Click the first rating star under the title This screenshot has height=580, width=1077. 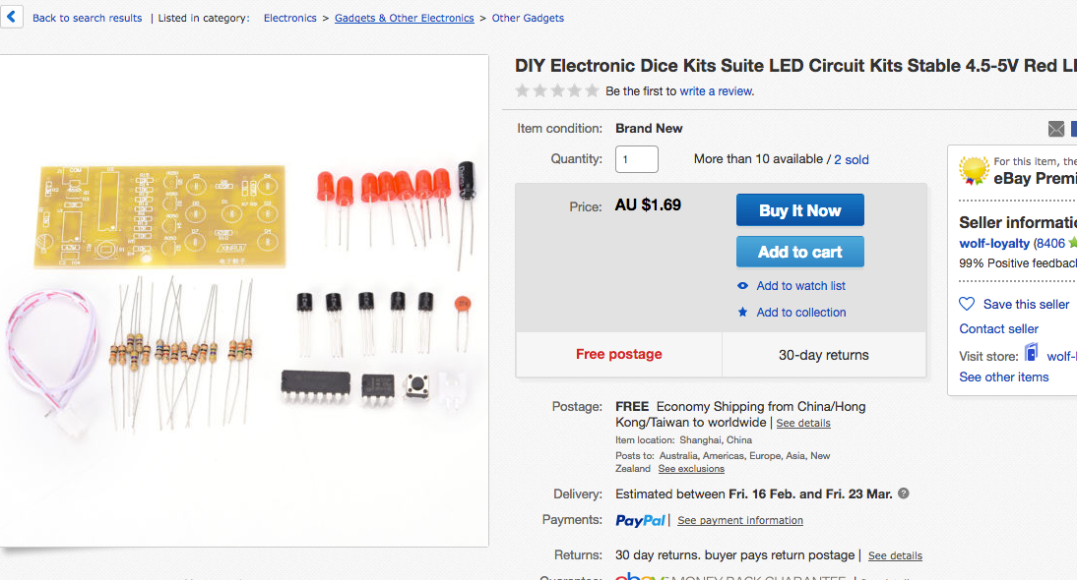522,89
